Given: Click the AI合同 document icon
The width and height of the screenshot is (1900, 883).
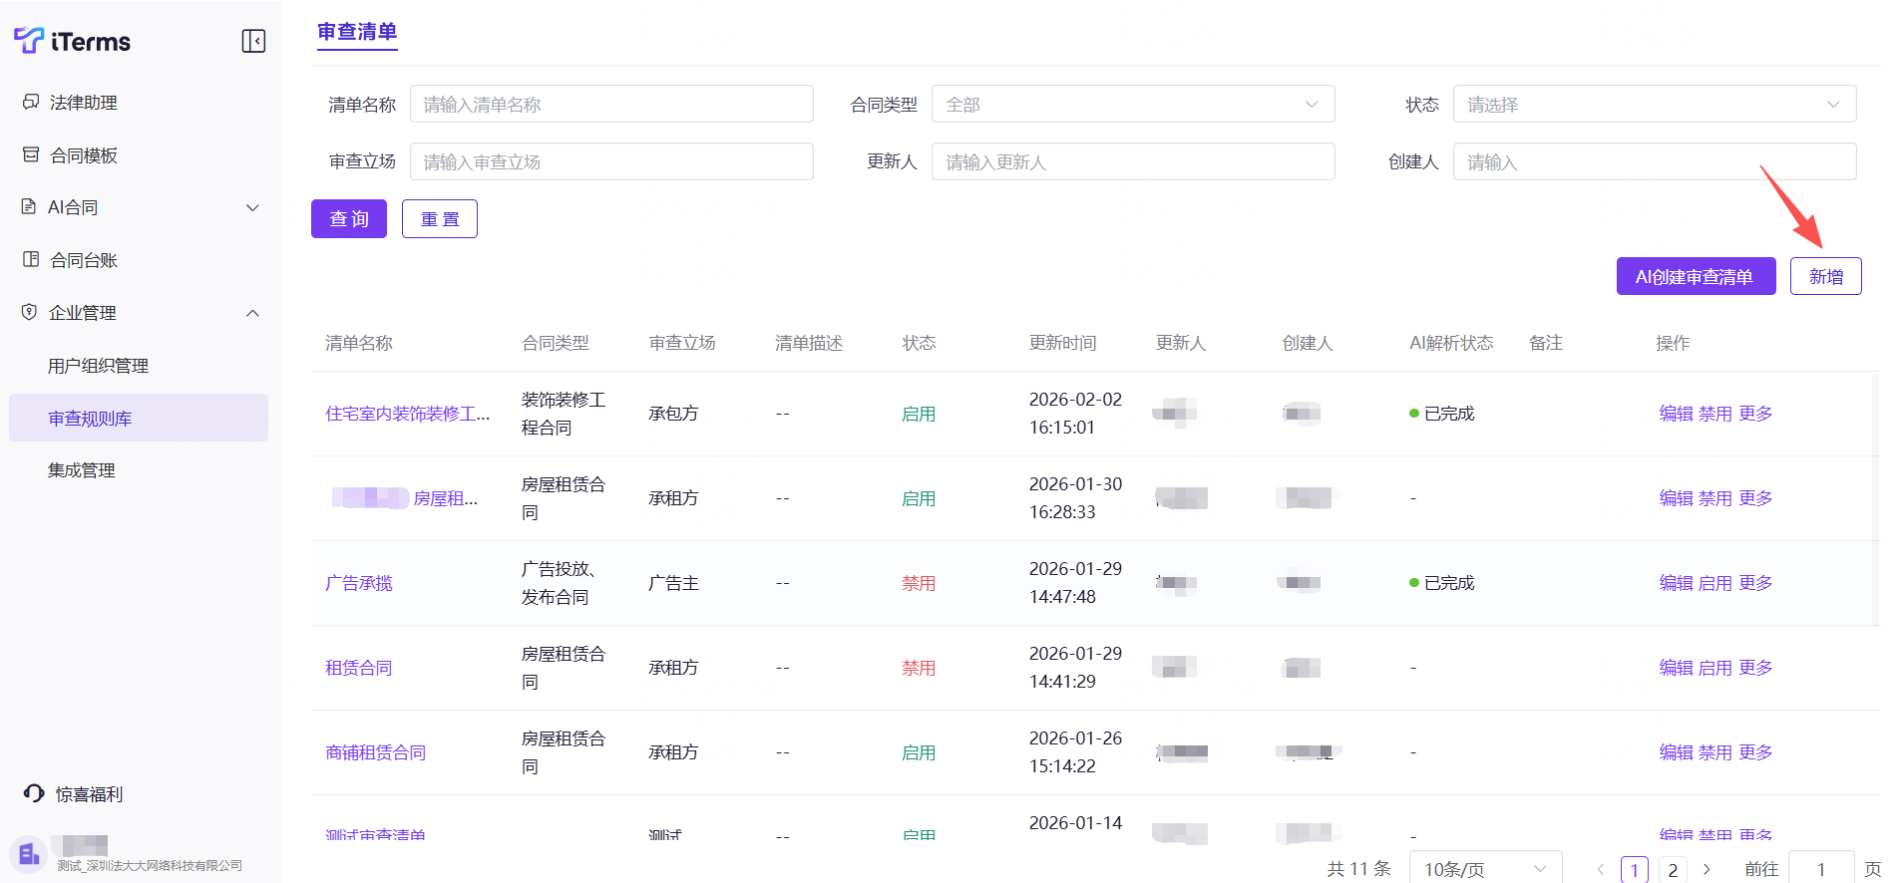Looking at the screenshot, I should (29, 206).
